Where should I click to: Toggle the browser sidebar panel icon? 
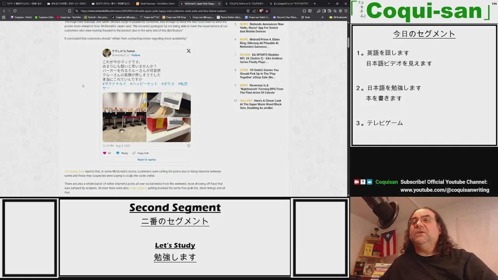(324, 11)
